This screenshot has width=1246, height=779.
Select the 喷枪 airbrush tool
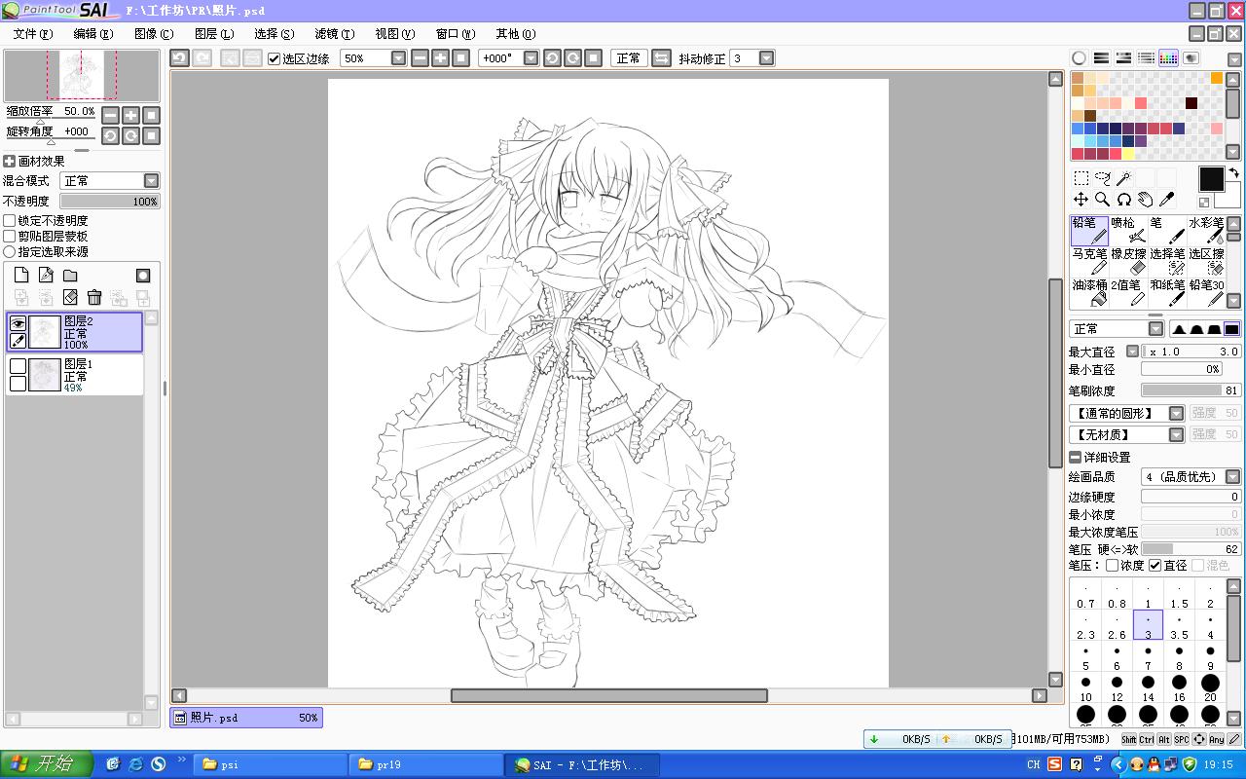coord(1128,231)
